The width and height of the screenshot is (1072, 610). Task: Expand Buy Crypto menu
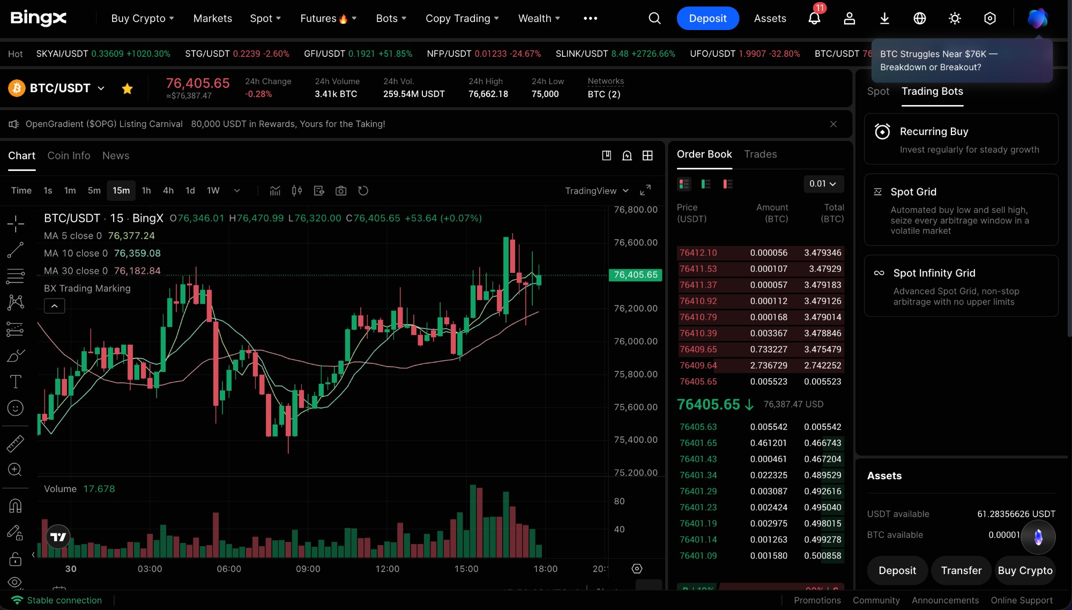(x=143, y=18)
